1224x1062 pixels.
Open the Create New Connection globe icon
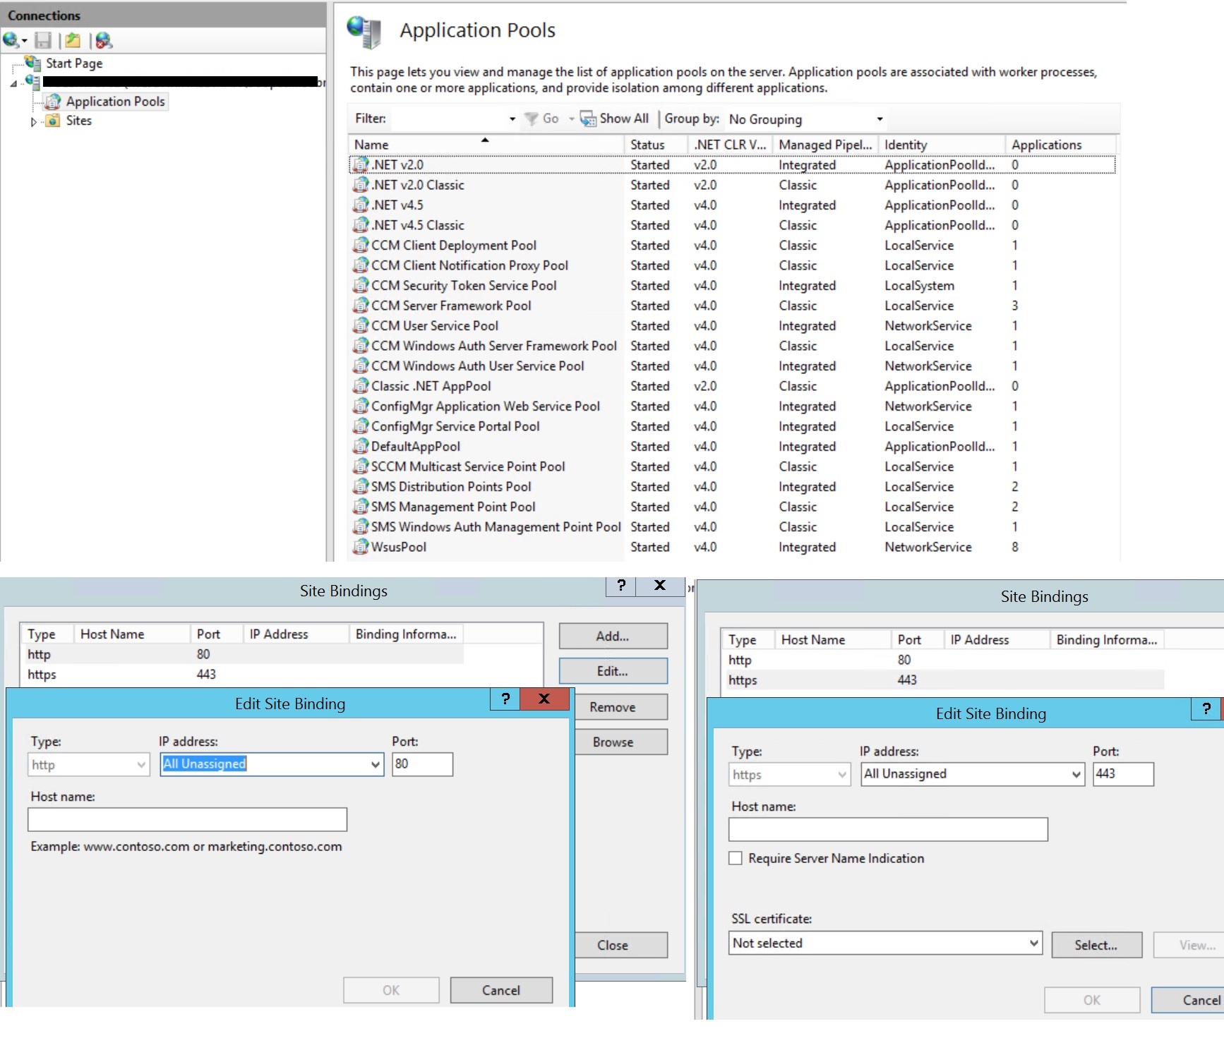[11, 40]
